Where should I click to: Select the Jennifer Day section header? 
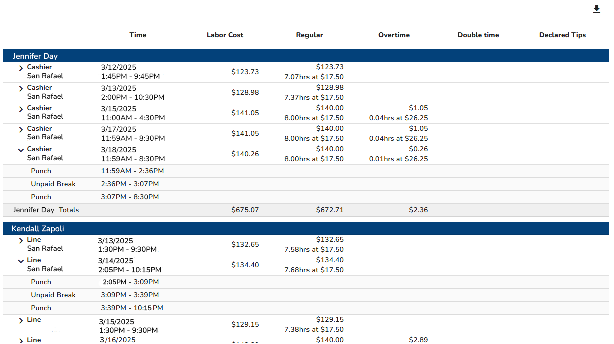(x=305, y=56)
